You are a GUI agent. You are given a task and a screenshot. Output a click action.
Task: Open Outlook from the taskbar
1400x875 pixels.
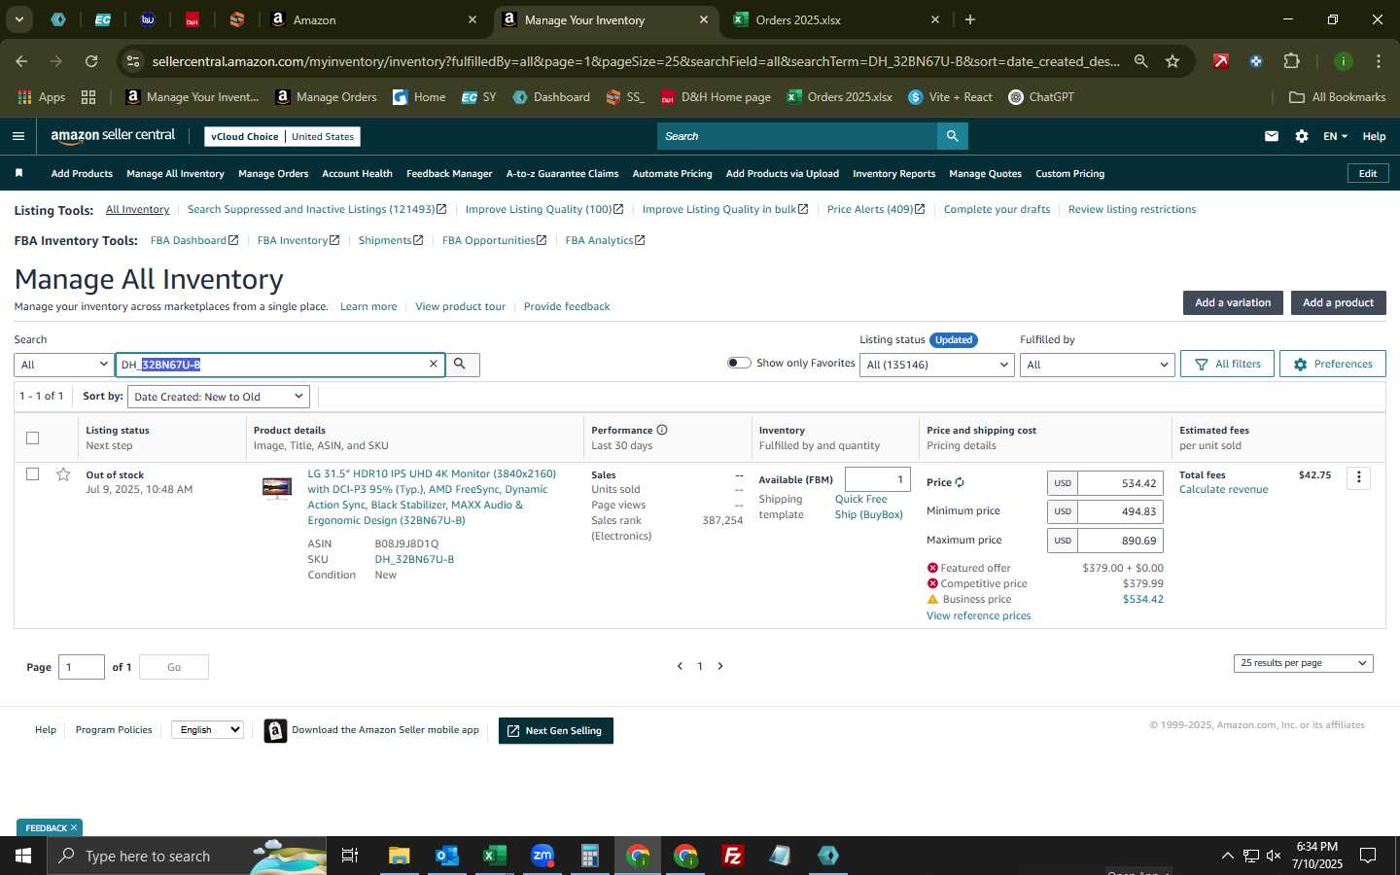click(446, 856)
